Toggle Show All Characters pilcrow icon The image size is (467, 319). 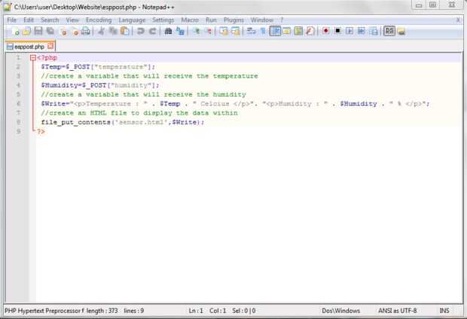263,31
